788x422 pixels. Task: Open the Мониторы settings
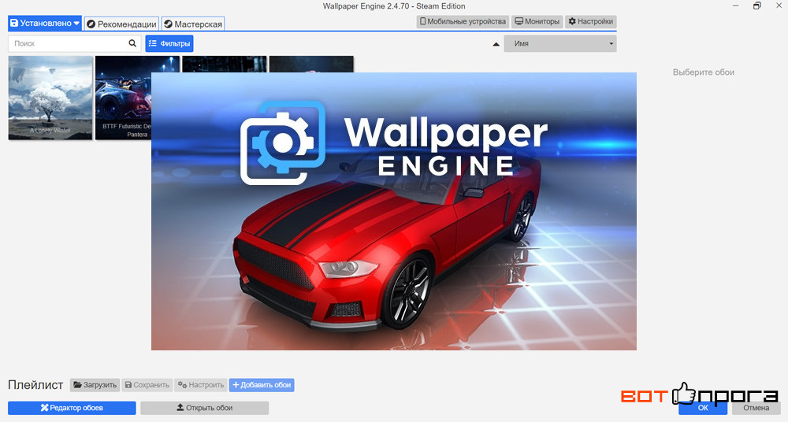coord(537,21)
